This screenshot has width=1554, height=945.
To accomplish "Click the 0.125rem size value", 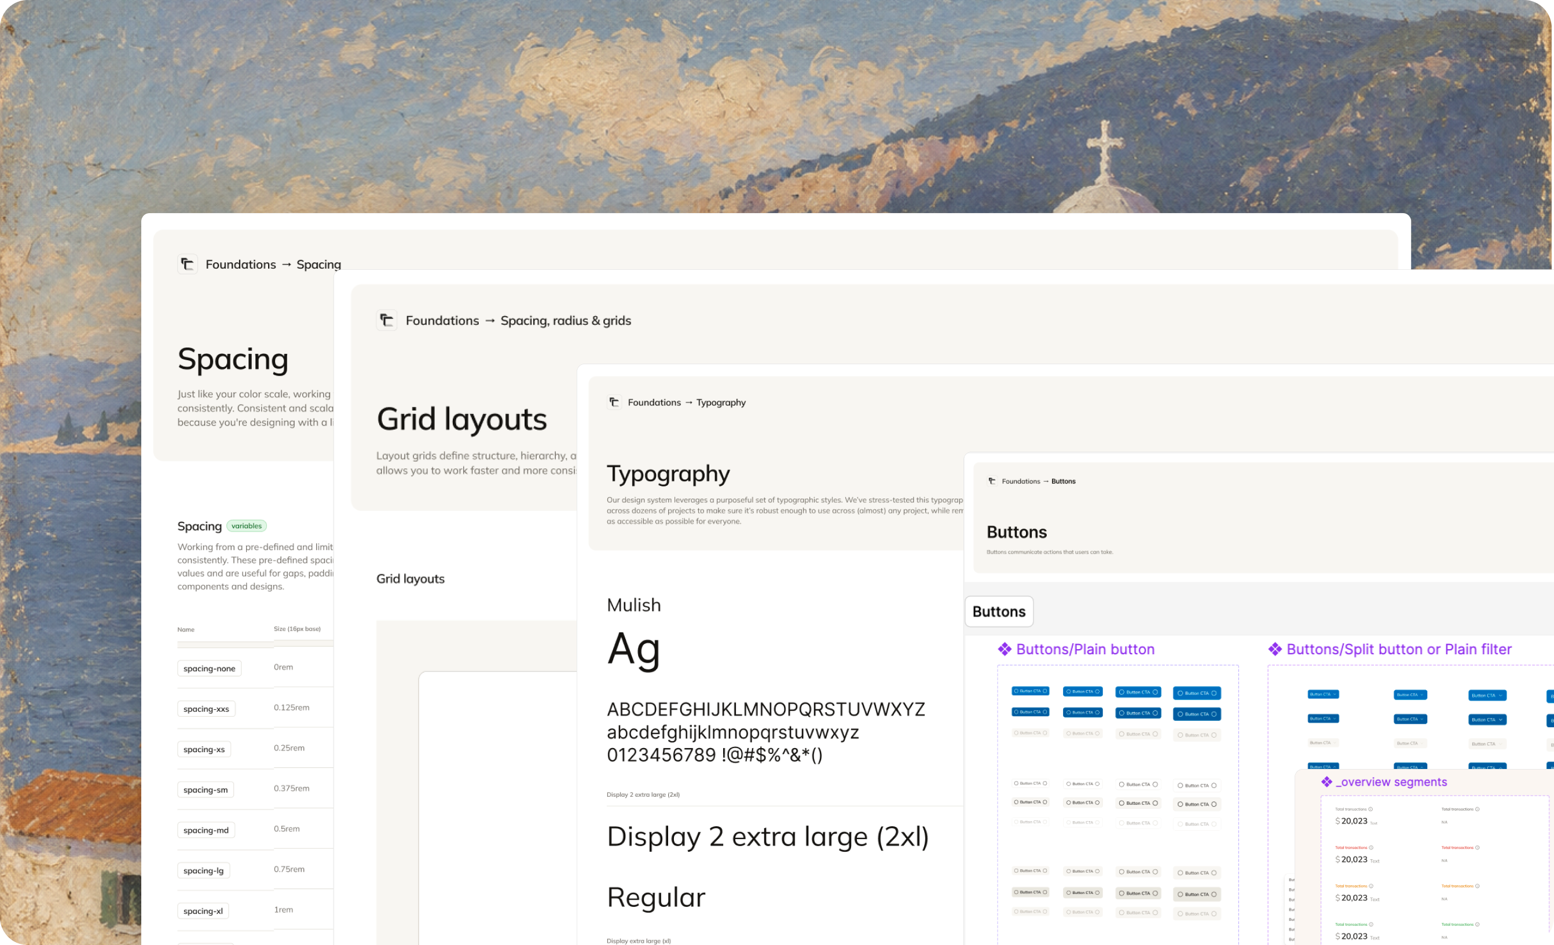I will tap(291, 707).
